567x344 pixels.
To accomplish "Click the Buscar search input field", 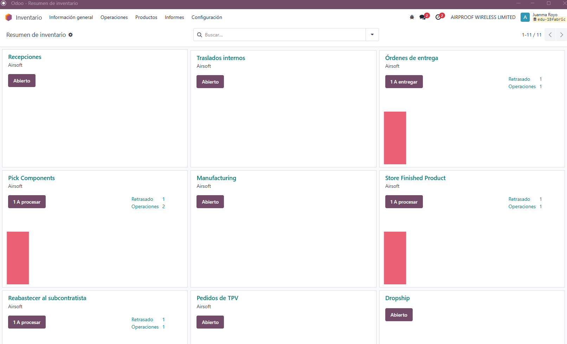I will click(x=284, y=35).
